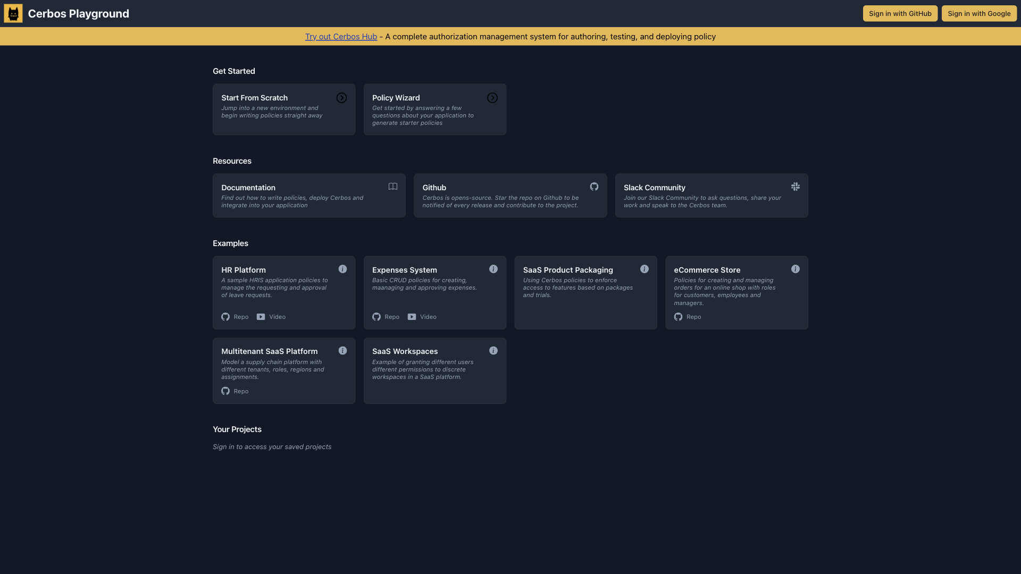The width and height of the screenshot is (1021, 574).
Task: Click video play icon under HR Platform
Action: (x=261, y=317)
